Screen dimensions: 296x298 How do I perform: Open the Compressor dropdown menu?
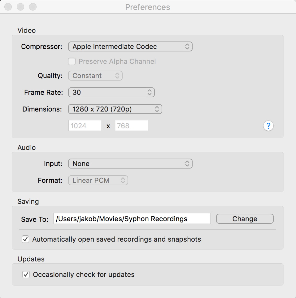point(130,47)
